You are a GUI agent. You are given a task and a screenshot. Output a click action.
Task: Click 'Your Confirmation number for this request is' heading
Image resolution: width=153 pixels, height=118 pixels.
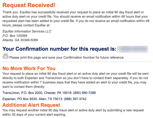click(x=59, y=49)
